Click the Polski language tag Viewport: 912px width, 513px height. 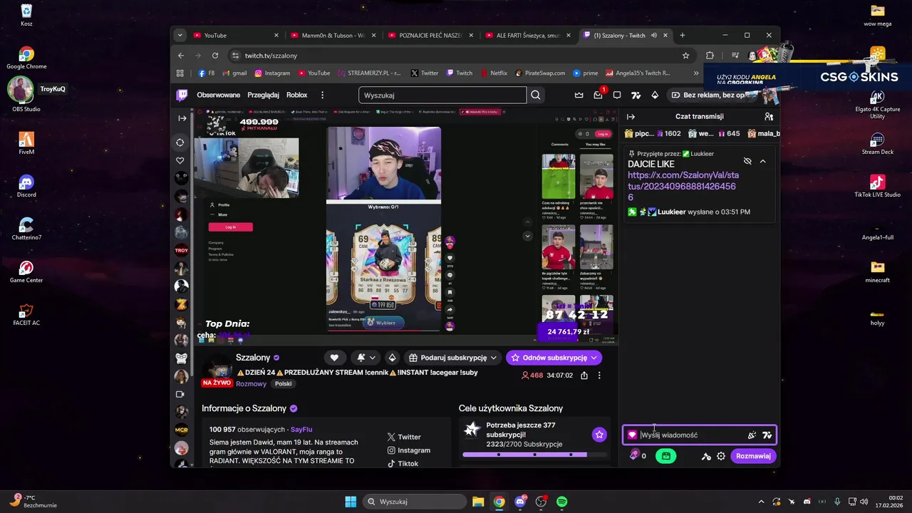284,383
